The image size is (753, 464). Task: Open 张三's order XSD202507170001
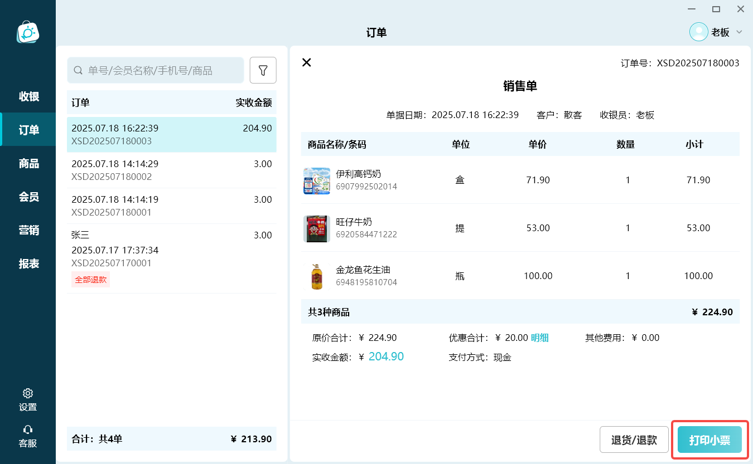[172, 258]
